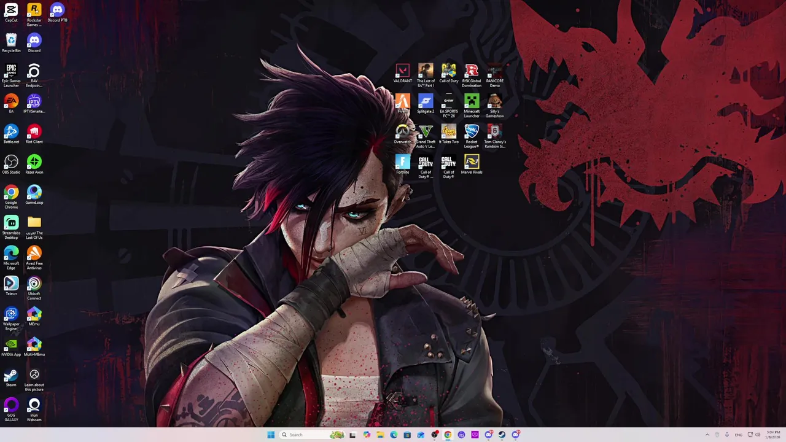Click the 'Learn about this picture' icon

tap(34, 379)
